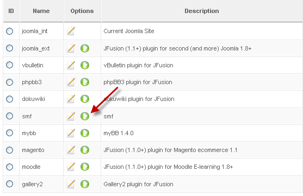The image size is (303, 196).
Task: Click the green arrow icon for dokuwiki
Action: (x=85, y=99)
